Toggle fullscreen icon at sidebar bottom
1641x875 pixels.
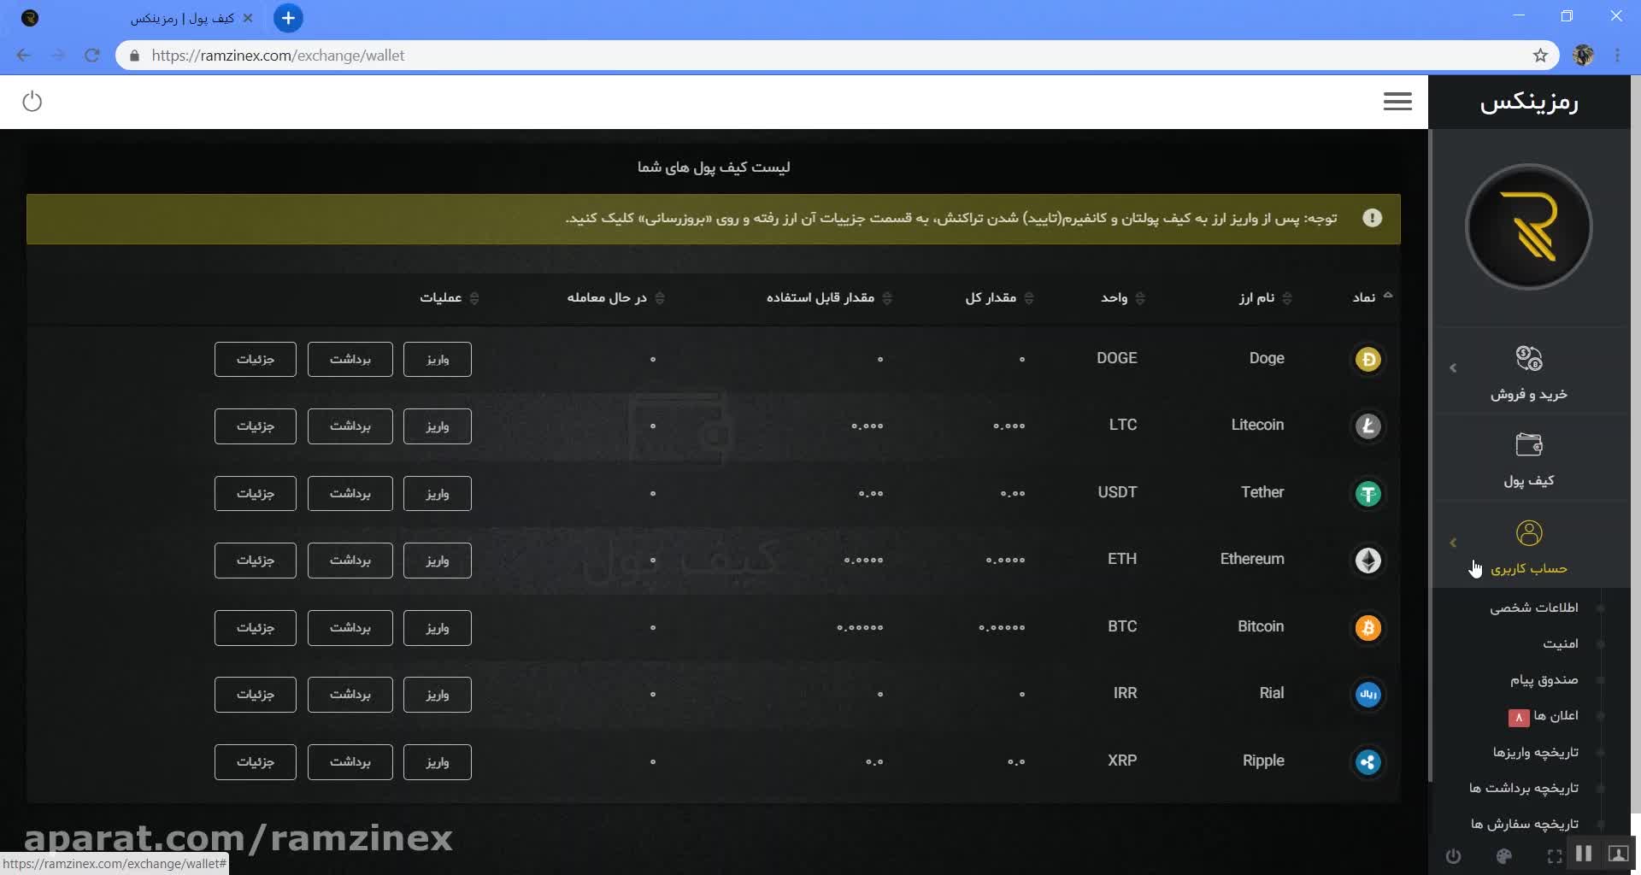click(1555, 855)
